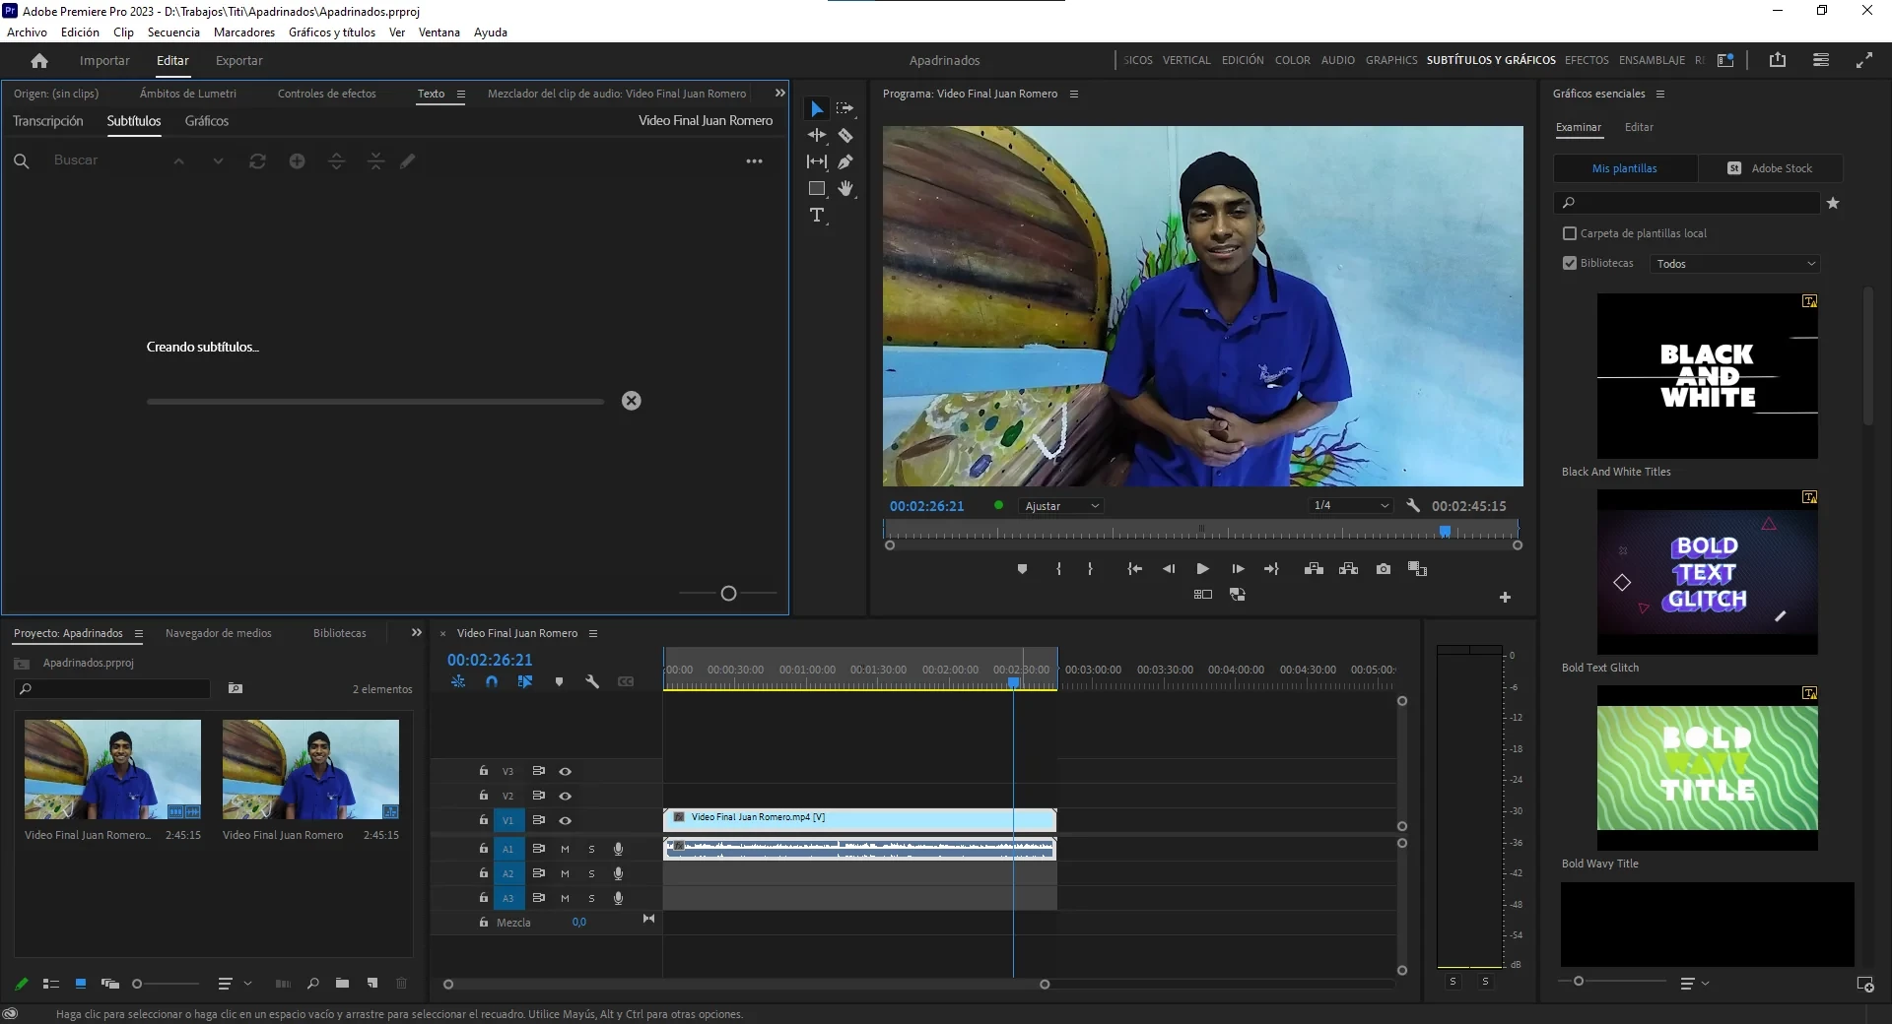Select the Hand tool
Screen dimensions: 1892x1024
[845, 188]
